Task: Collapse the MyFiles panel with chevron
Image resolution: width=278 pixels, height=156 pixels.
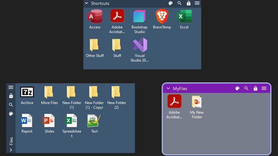Action: pyautogui.click(x=168, y=89)
